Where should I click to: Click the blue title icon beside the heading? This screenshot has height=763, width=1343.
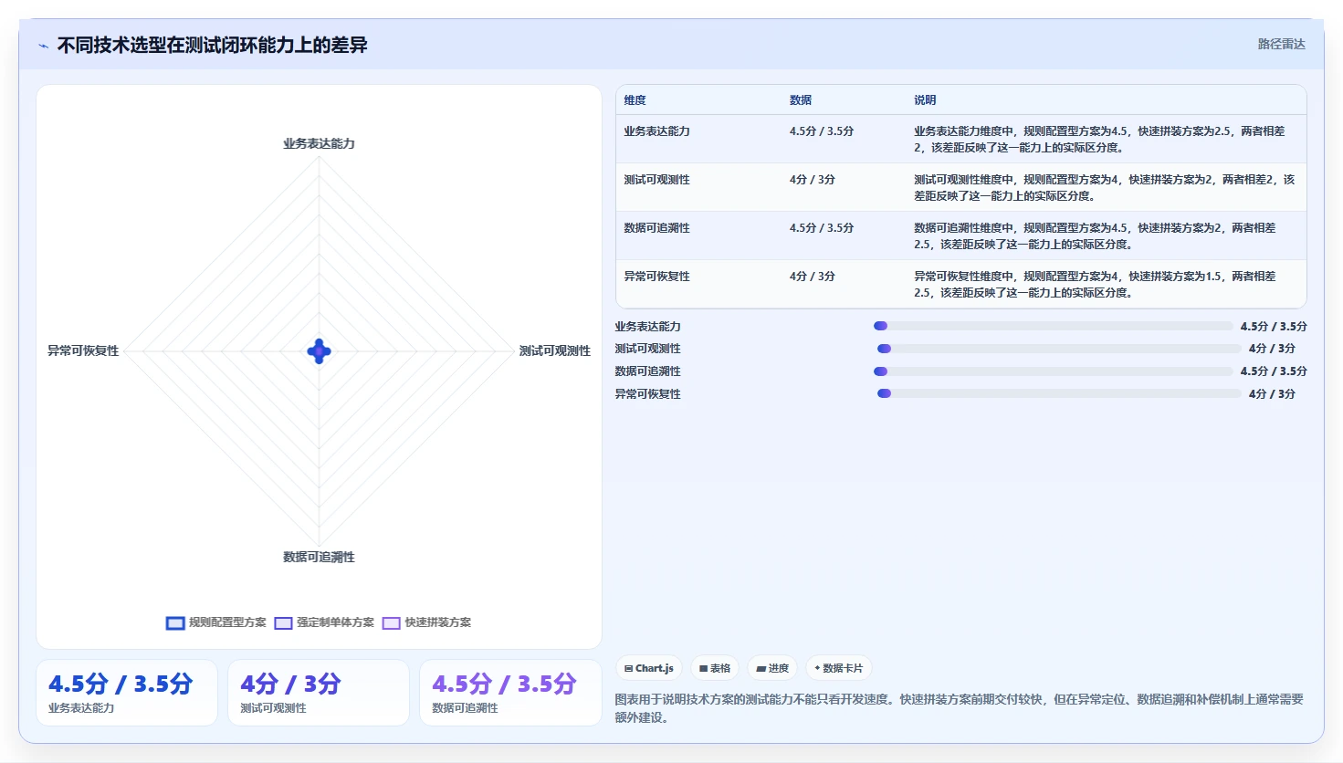tap(43, 46)
